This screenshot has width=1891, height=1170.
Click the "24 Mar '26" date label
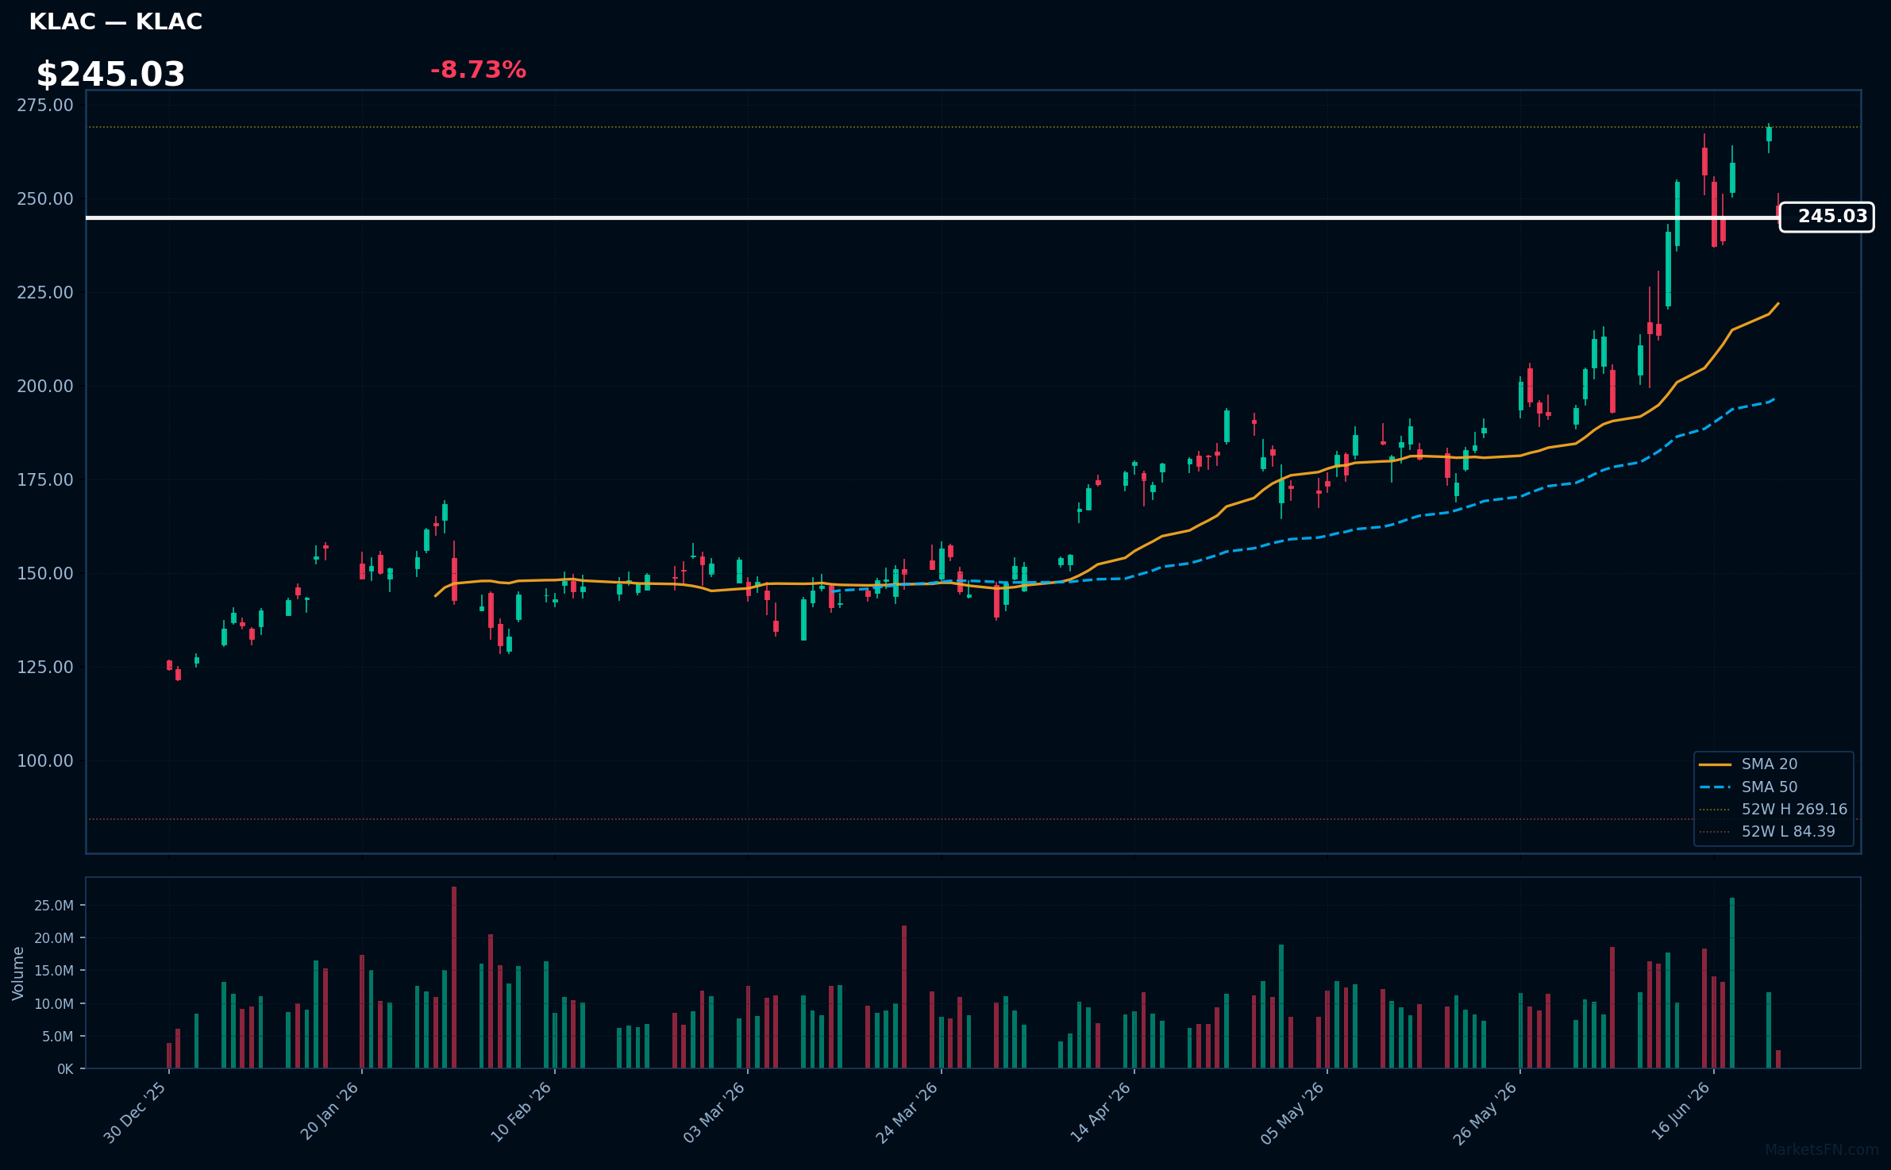tap(907, 1112)
